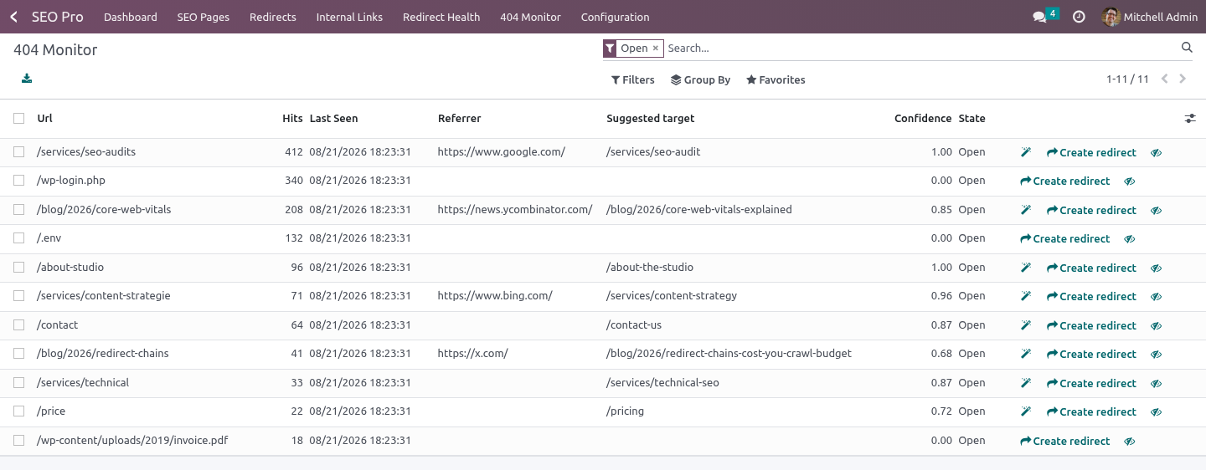This screenshot has width=1206, height=470.
Task: Sort by Url column header
Action: (x=45, y=119)
